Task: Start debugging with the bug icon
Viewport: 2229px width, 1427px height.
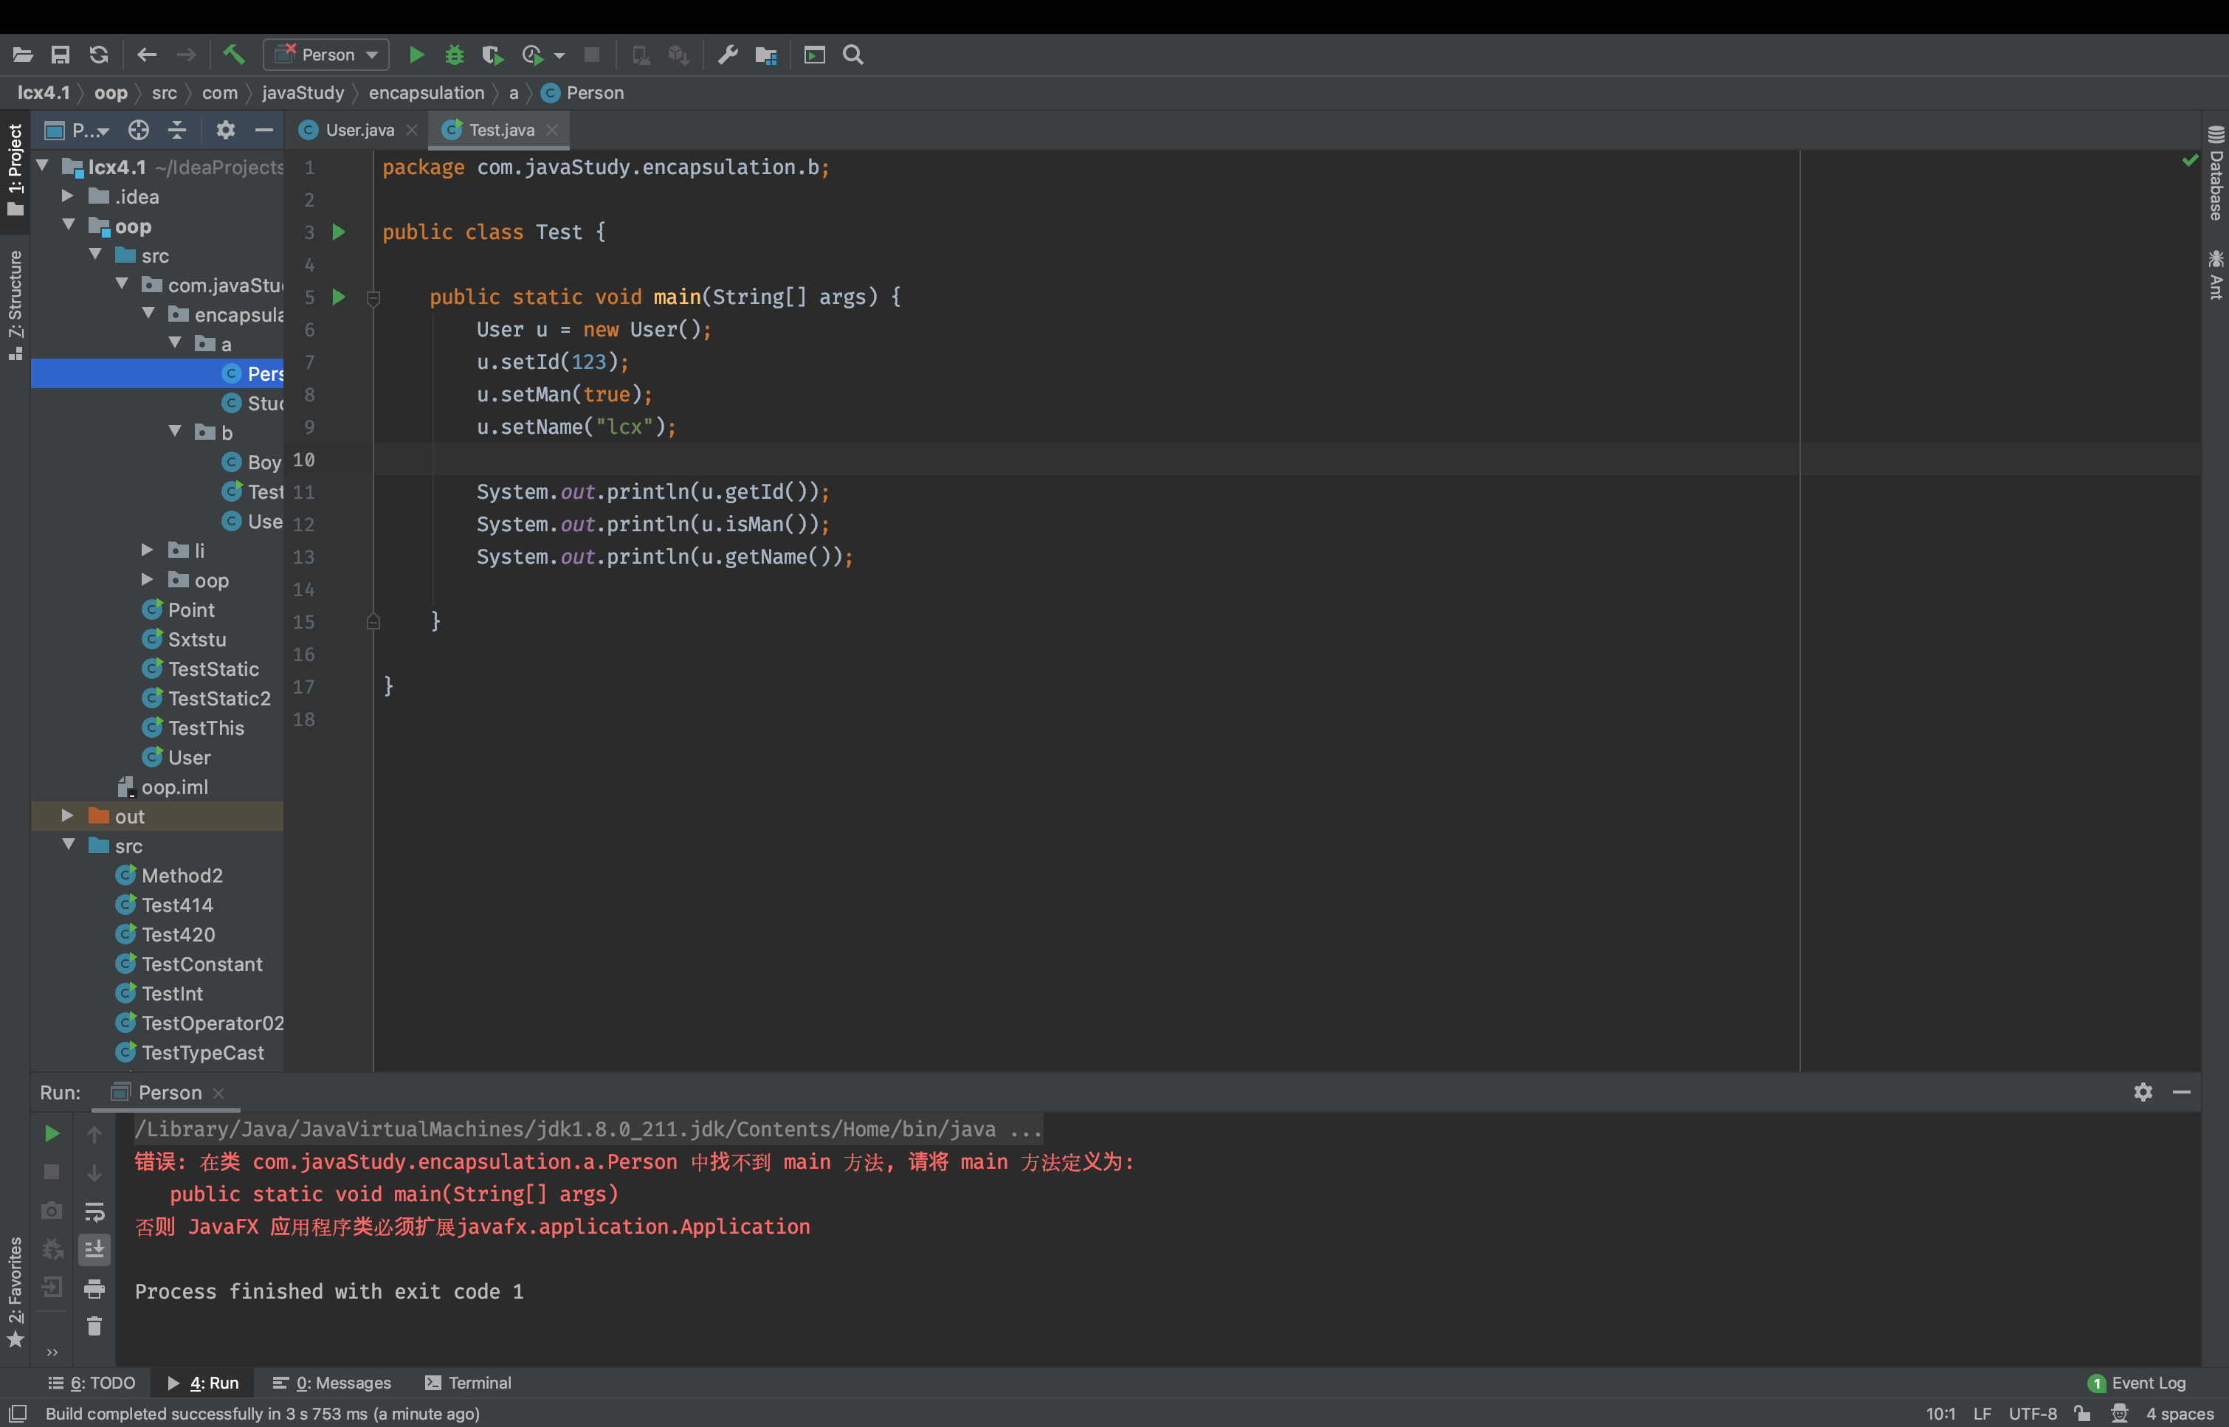Action: tap(454, 55)
